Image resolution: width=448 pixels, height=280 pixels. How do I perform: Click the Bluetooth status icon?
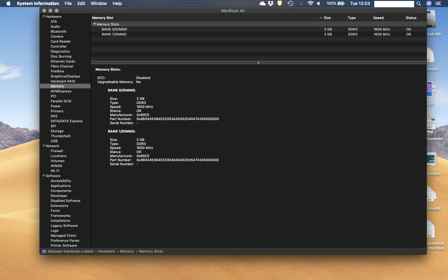(301, 3)
